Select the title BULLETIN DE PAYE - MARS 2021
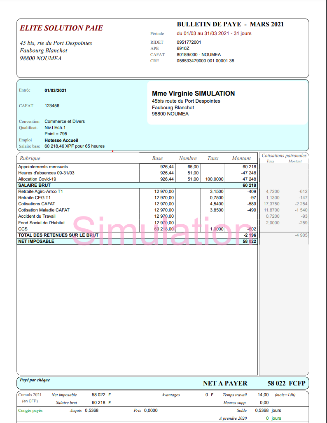327x423 pixels. pos(230,24)
